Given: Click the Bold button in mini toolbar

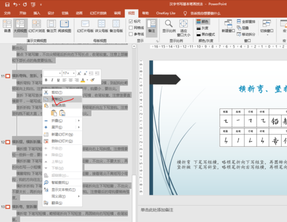Looking at the screenshot, I should [47, 80].
